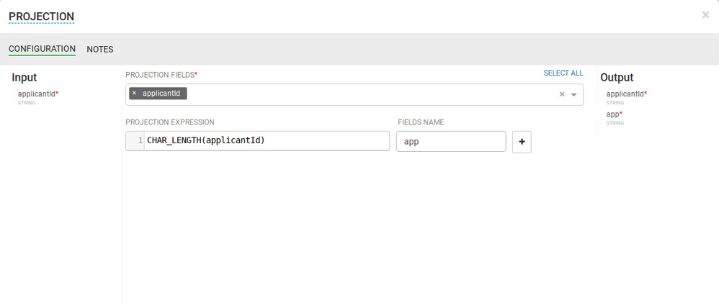Select applicantId in the Output panel
This screenshot has height=303, width=719.
(625, 94)
